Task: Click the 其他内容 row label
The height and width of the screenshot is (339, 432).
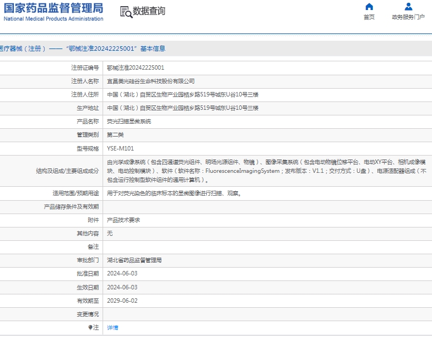Action: click(88, 234)
